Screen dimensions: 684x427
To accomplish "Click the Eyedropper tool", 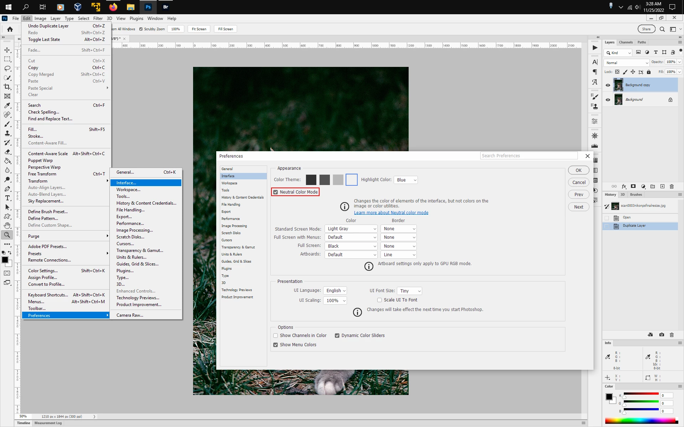I will (7, 105).
